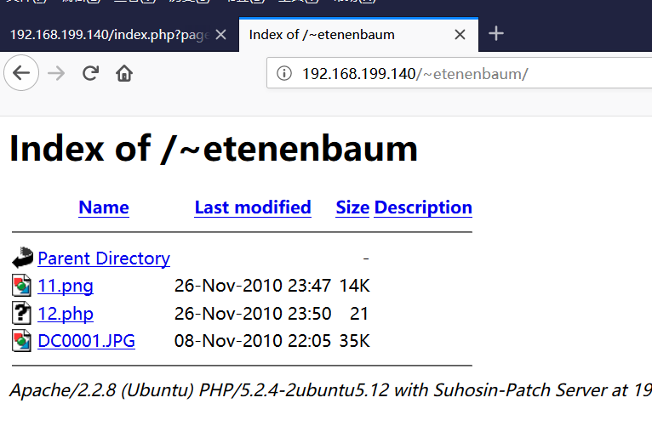Click the DC0001.JPG image file icon

[x=21, y=341]
